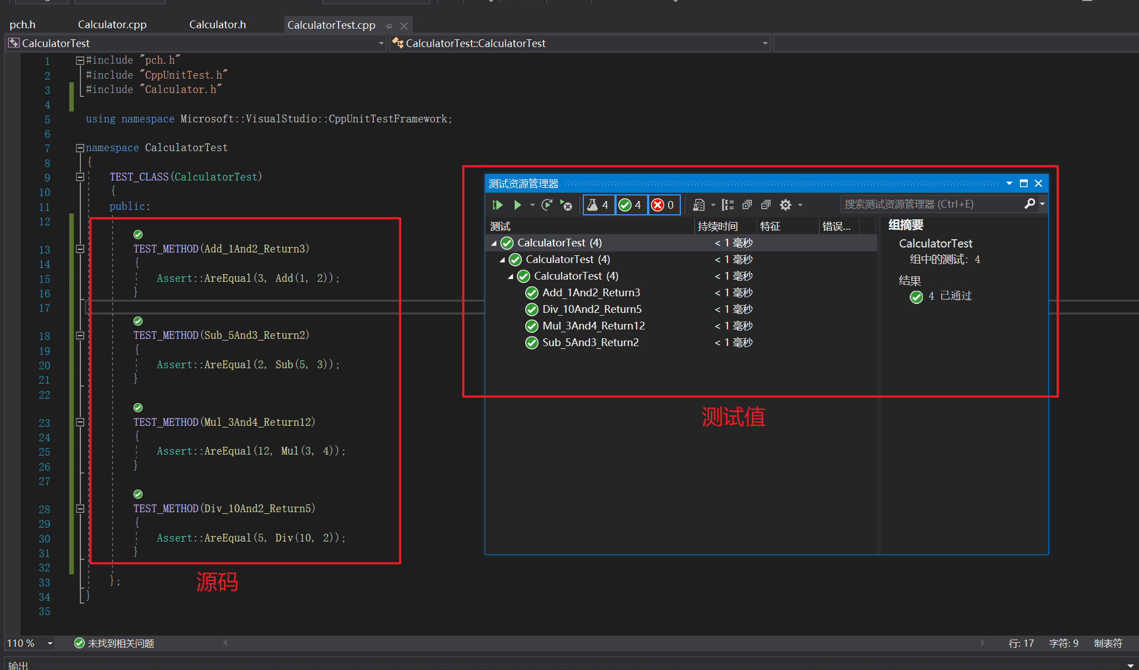Viewport: 1139px width, 670px height.
Task: Select the CalculatorTest.cpp tab
Action: [331, 25]
